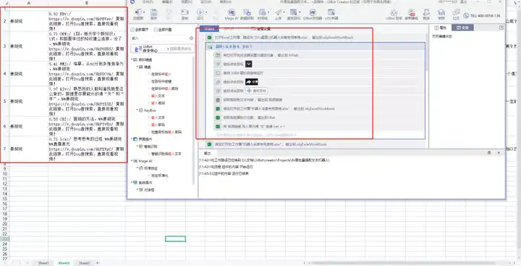
Task: Close the 输出 output panel
Action: click(x=499, y=152)
